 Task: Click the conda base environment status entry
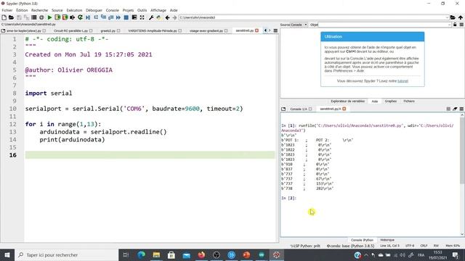350,246
